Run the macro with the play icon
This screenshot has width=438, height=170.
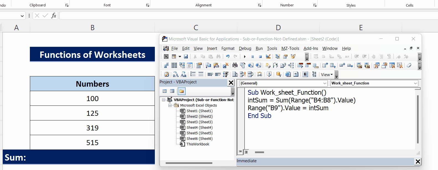245,56
